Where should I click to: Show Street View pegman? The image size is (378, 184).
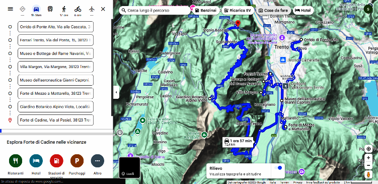(x=368, y=174)
